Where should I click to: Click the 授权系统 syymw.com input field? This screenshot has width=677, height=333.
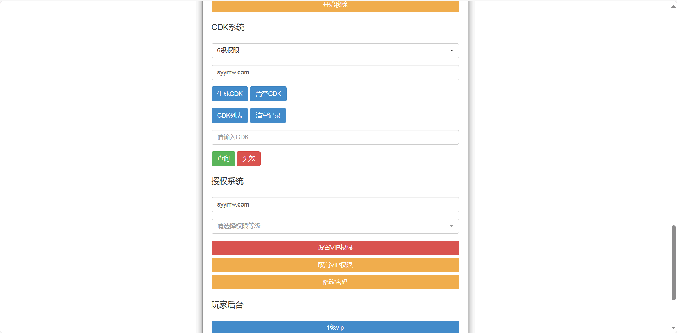pyautogui.click(x=335, y=205)
